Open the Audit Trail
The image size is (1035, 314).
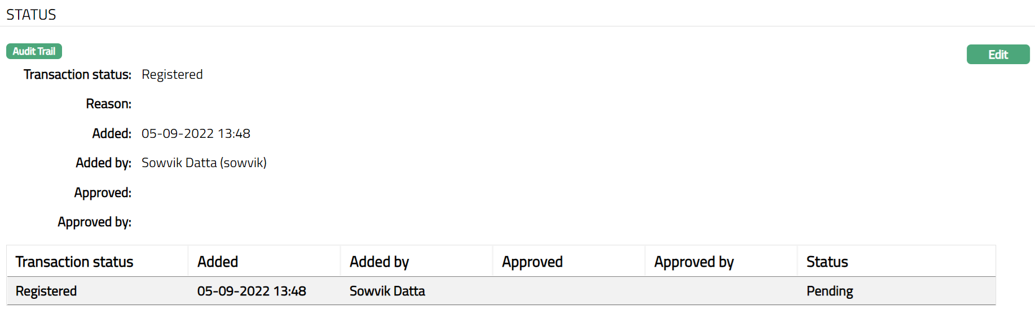point(34,51)
